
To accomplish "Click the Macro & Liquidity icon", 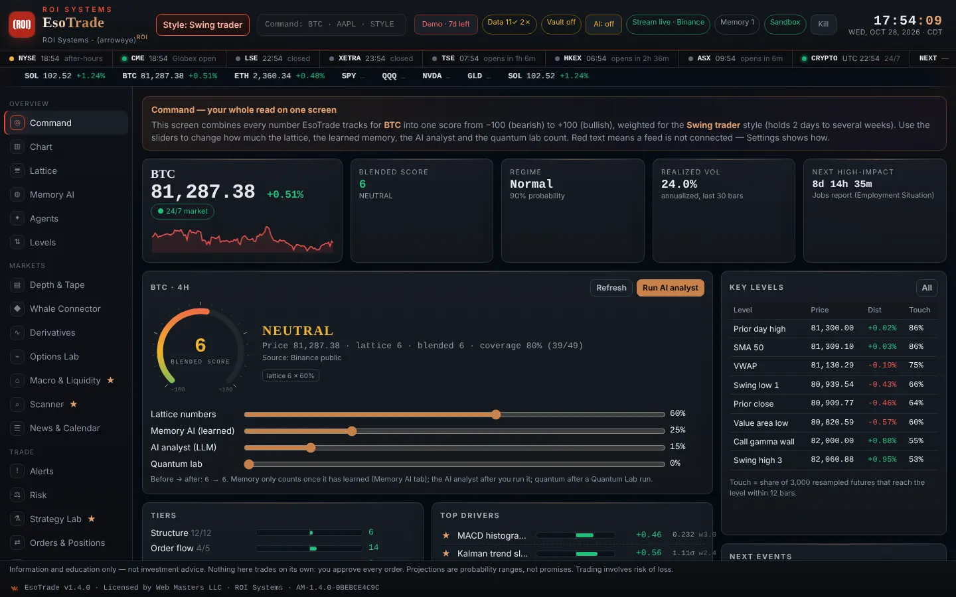I will pyautogui.click(x=17, y=380).
